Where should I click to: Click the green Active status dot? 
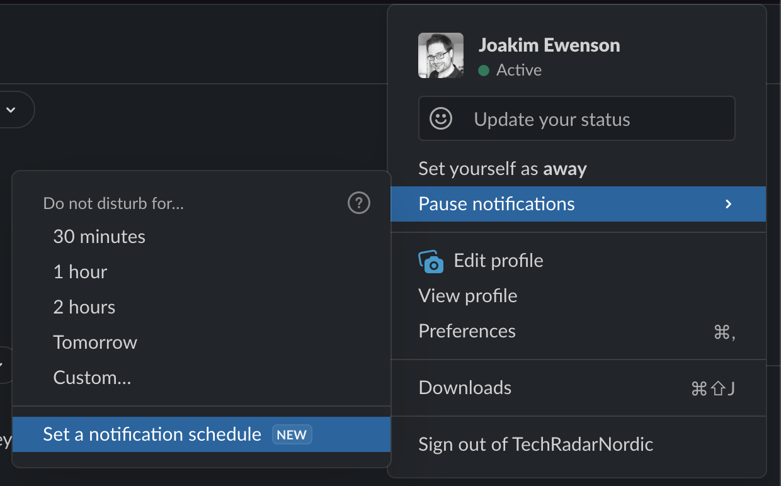click(484, 71)
